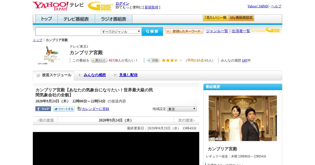Select the みんなの感想 tab
The width and height of the screenshot is (315, 165).
pos(95,75)
